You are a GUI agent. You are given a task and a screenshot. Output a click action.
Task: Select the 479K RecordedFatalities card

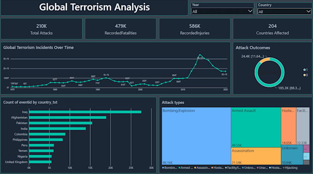click(121, 29)
